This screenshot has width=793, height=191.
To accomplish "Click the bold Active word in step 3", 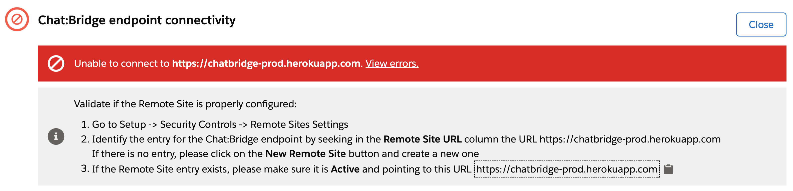I will tap(345, 169).
